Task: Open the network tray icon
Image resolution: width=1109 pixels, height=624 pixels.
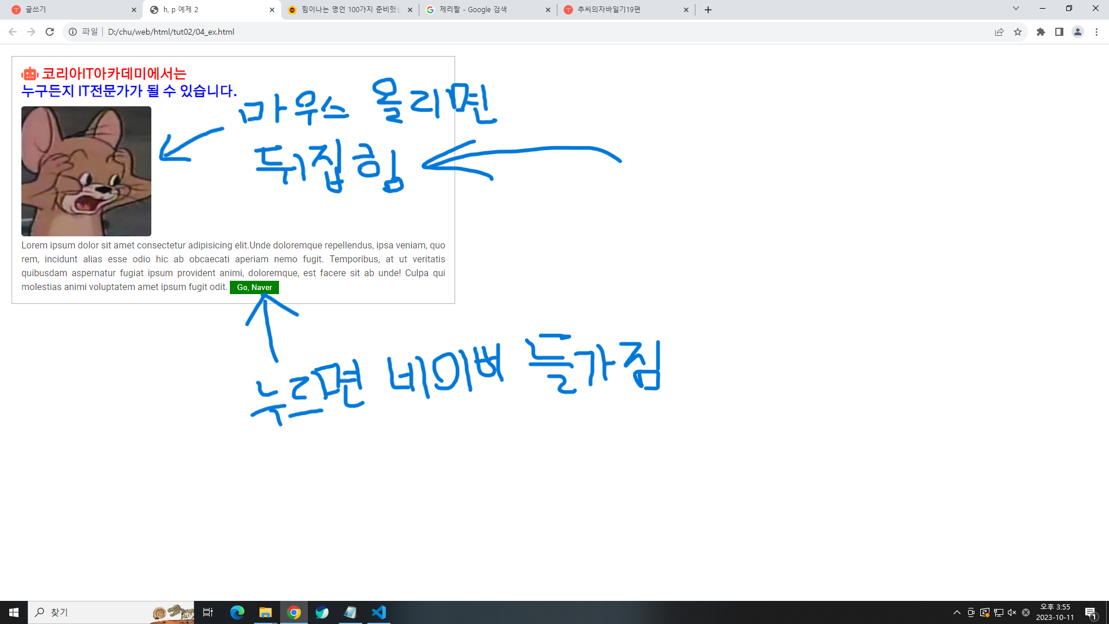Action: [998, 612]
